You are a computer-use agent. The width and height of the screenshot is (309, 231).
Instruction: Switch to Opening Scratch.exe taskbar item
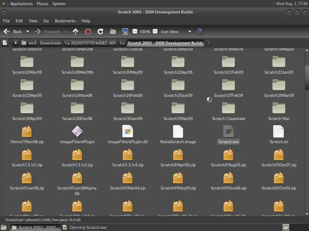pos(85,227)
